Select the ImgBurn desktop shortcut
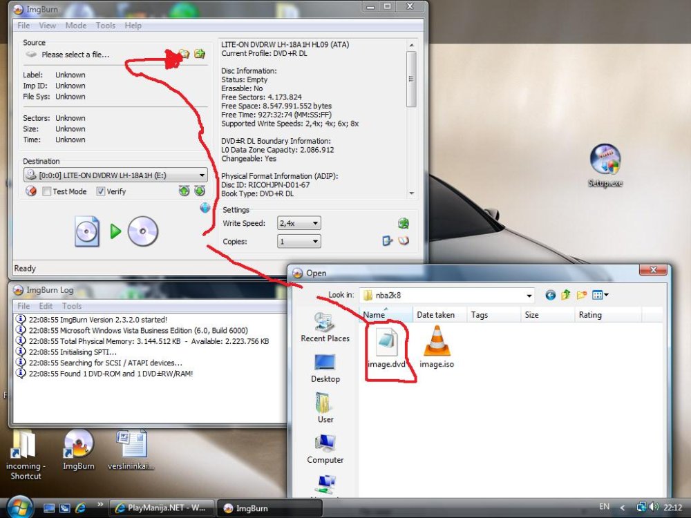 (79, 450)
